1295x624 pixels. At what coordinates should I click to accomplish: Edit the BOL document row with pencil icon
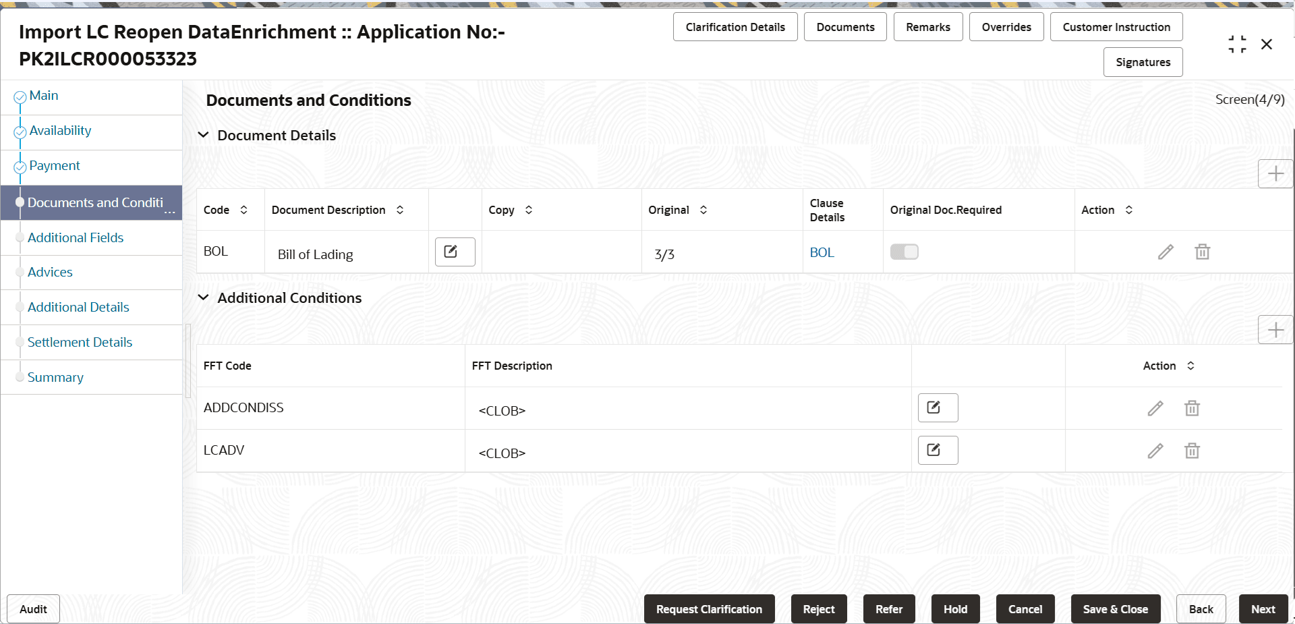pos(1166,252)
